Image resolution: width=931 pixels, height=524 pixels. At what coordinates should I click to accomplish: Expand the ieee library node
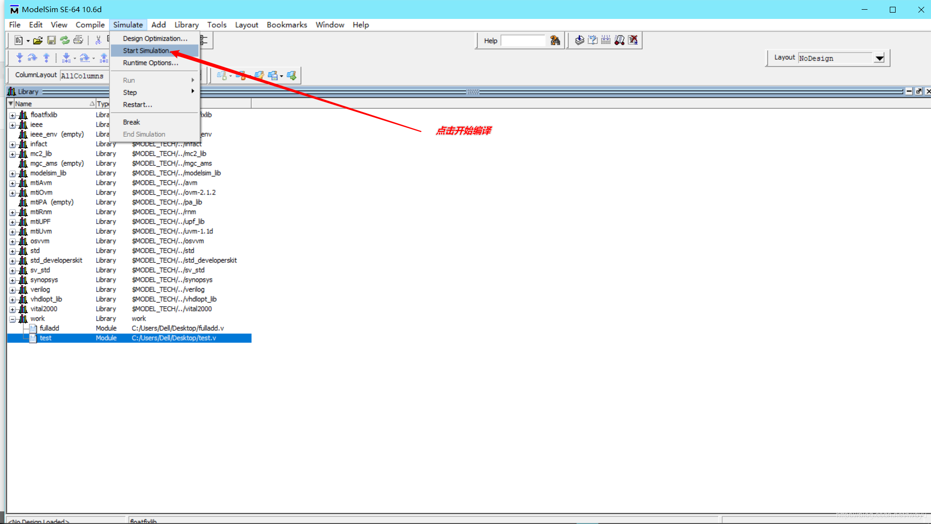tap(13, 125)
